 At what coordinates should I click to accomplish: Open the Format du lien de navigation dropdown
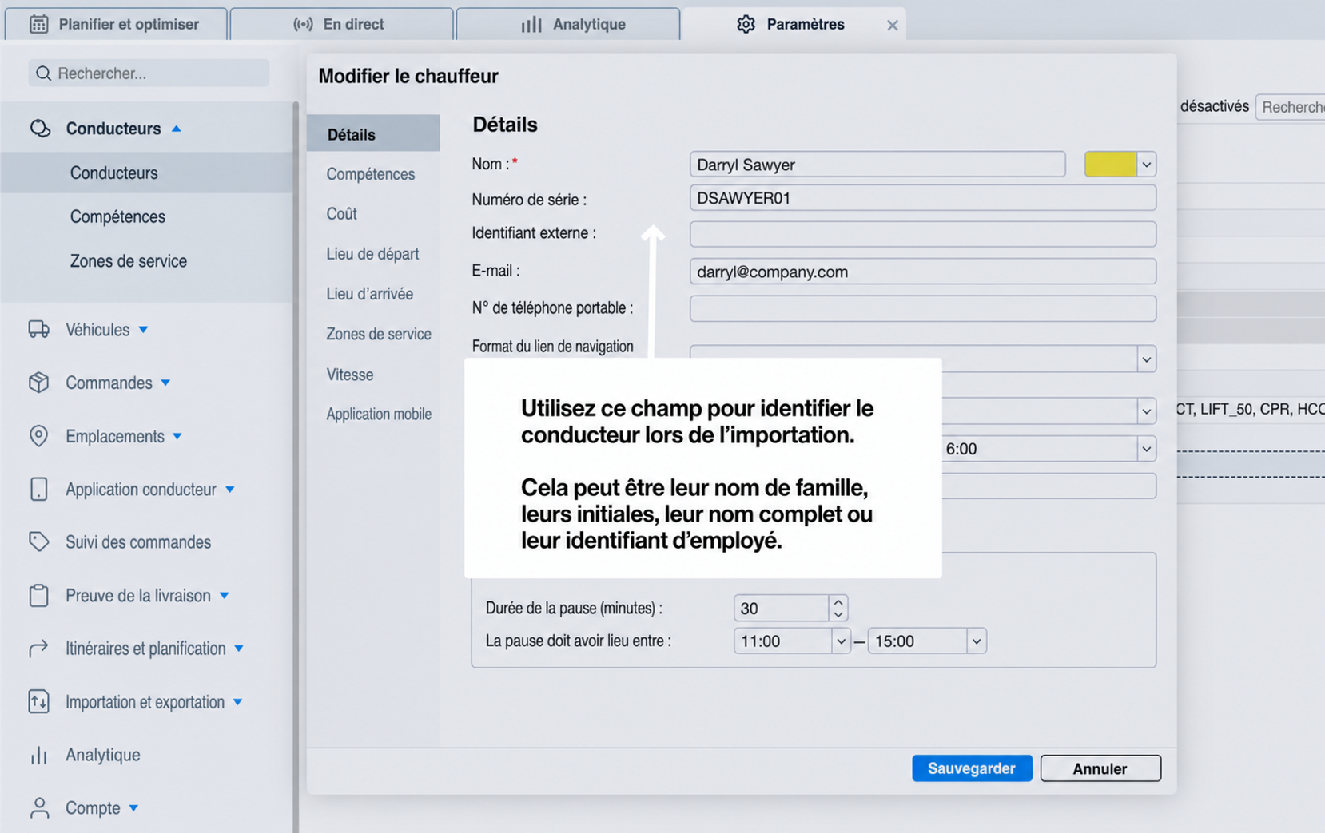click(1146, 359)
